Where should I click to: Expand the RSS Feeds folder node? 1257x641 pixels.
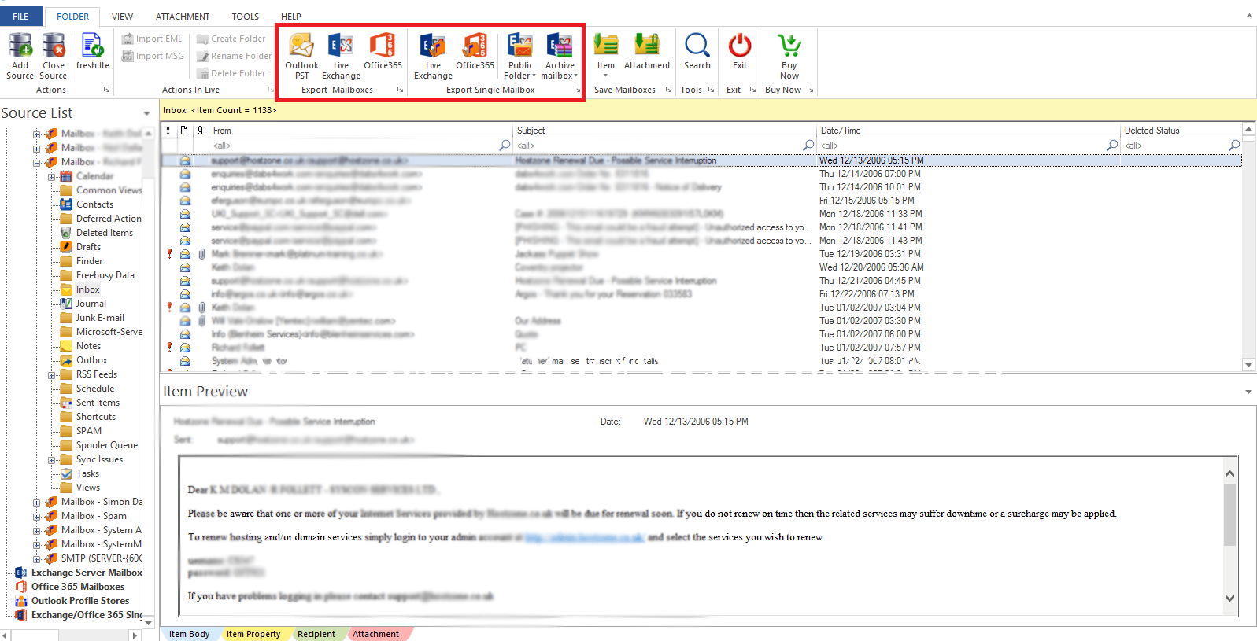click(52, 374)
